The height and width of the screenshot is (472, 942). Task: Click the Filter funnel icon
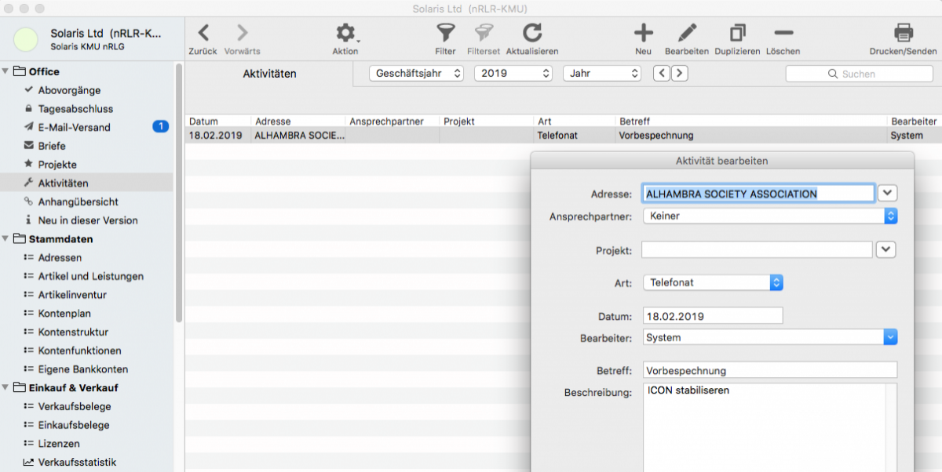click(445, 34)
